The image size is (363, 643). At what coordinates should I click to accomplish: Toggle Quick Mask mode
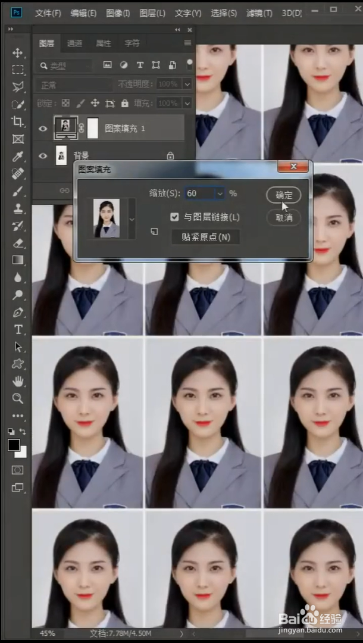click(x=18, y=470)
